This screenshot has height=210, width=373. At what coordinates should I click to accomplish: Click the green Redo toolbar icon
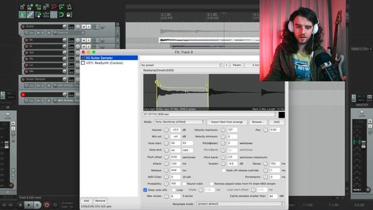tap(62, 7)
